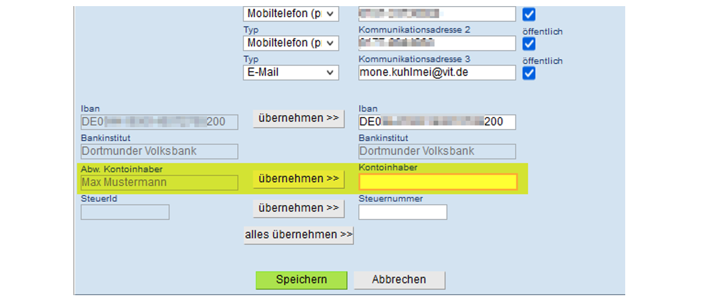Click the email field containing mone.kuhlmei@vit.de
This screenshot has height=297, width=723.
(437, 73)
